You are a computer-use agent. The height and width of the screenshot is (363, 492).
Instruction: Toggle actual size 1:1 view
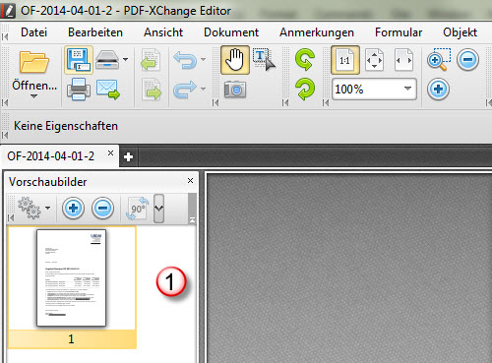[345, 60]
